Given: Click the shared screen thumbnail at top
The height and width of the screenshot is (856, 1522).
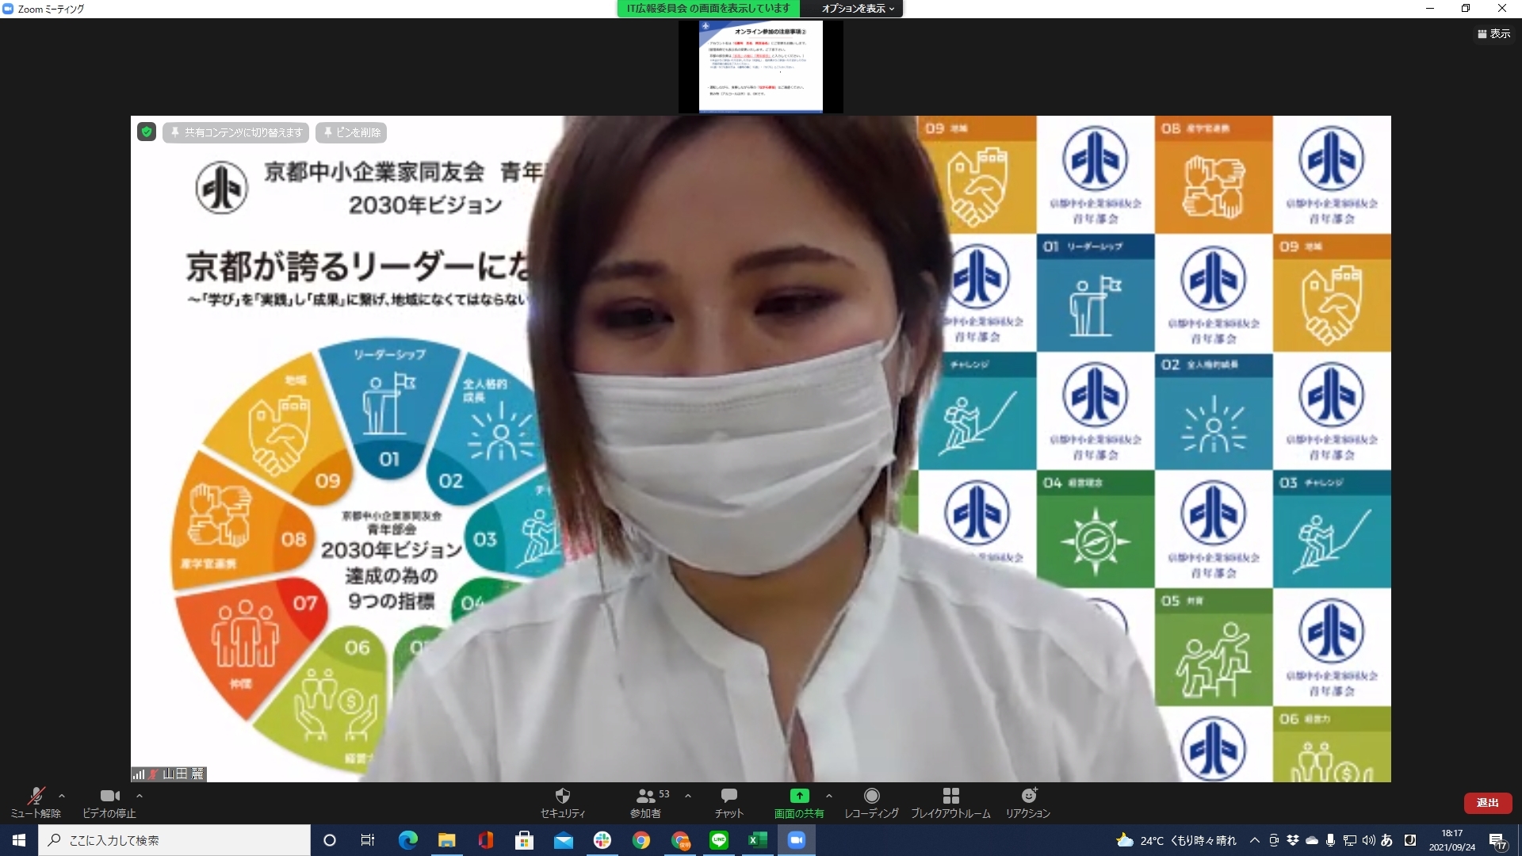Looking at the screenshot, I should [760, 67].
